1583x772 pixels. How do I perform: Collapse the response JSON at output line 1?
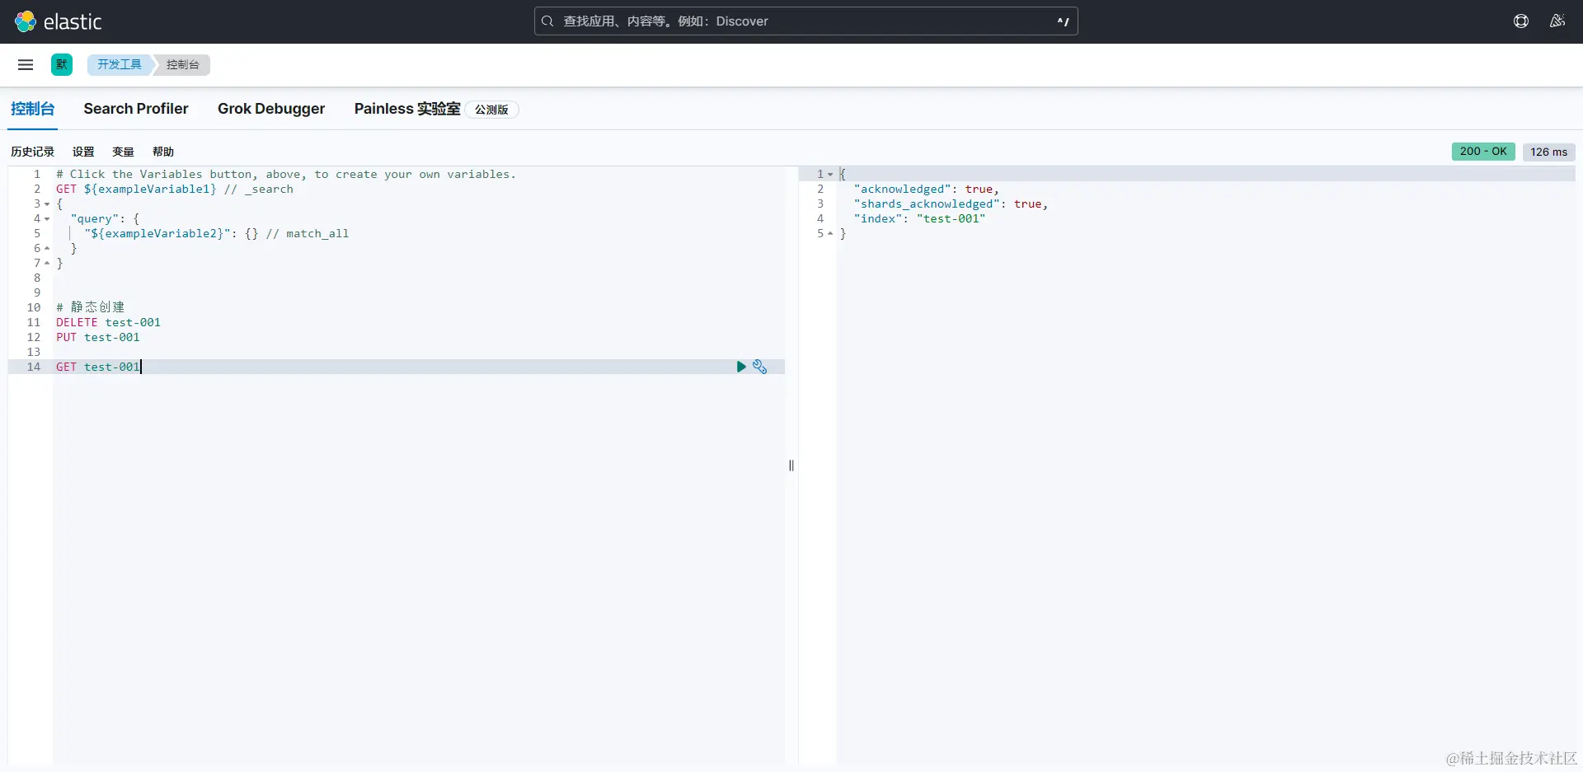tap(830, 175)
